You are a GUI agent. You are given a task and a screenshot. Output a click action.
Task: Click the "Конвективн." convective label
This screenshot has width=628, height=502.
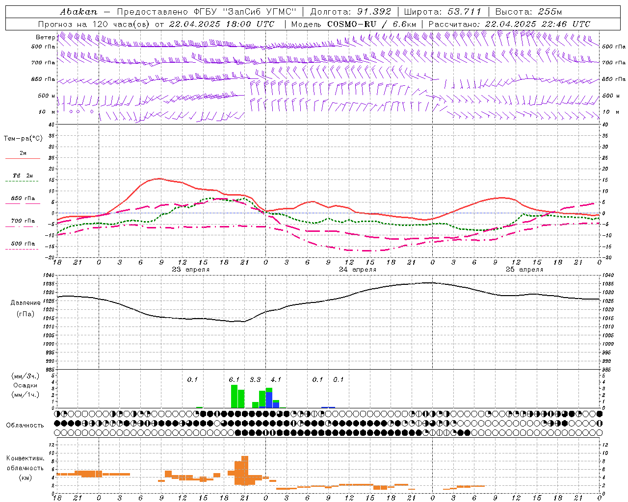click(x=26, y=458)
